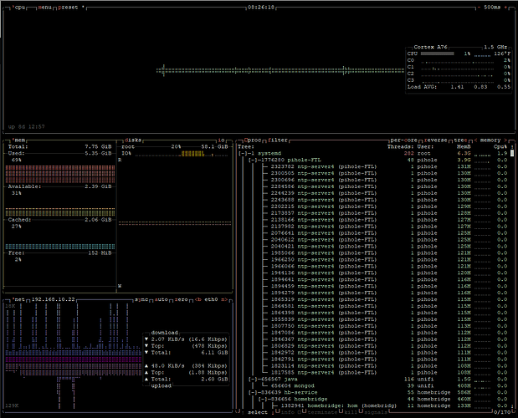Collapse the java process branch
Viewport: 518px width, 418px height.
[x=252, y=379]
